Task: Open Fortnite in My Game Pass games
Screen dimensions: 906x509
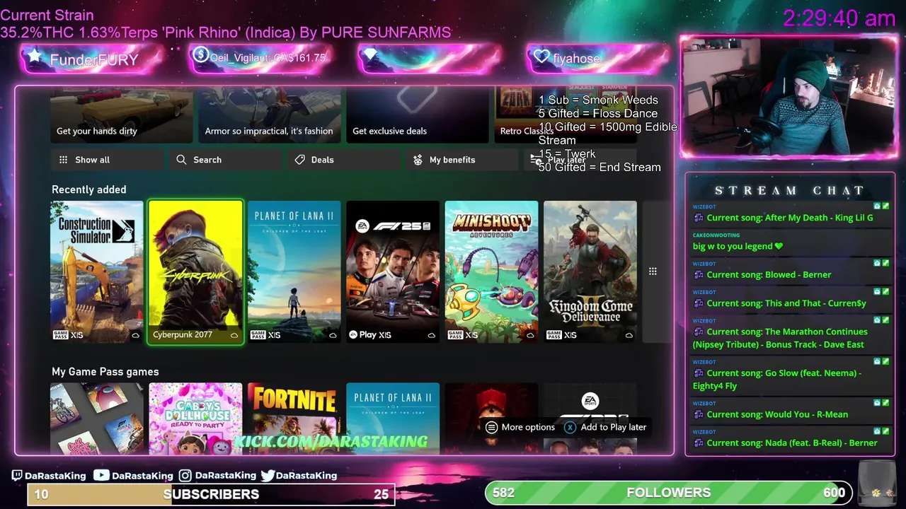Action: click(294, 419)
